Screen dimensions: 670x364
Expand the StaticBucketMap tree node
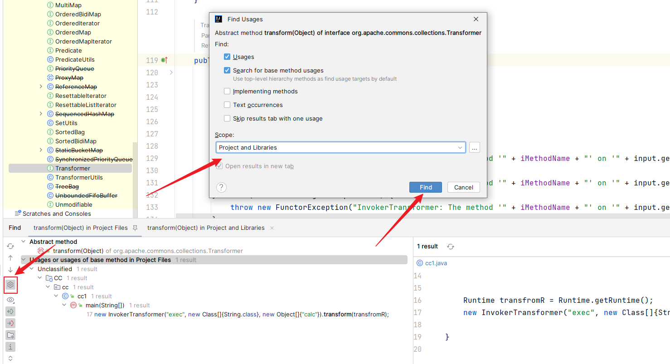coord(41,150)
